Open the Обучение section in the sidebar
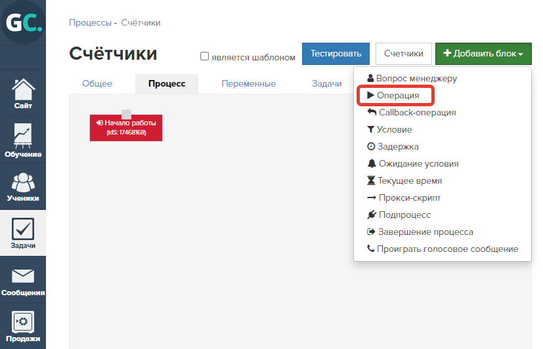Viewport: 543px width, 349px height. coord(23,140)
